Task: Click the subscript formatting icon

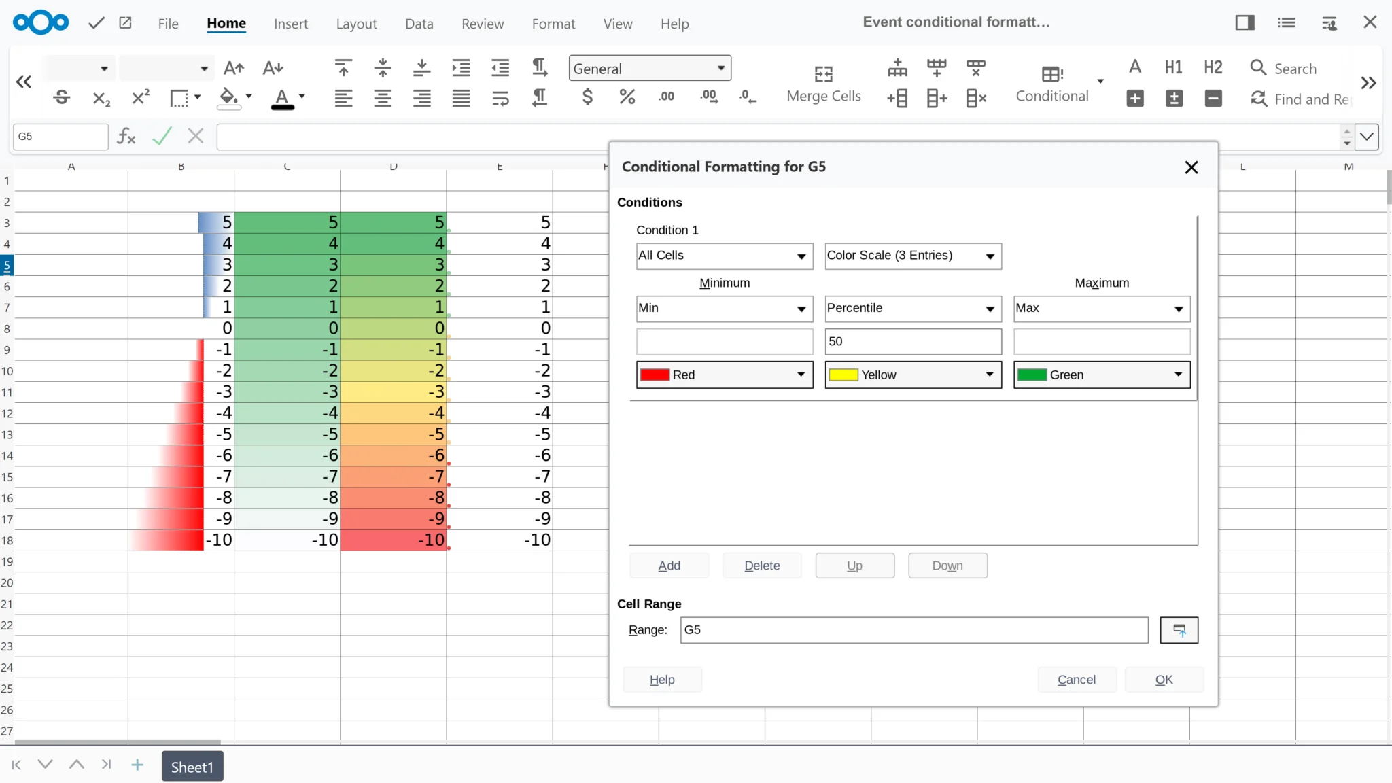Action: (101, 98)
